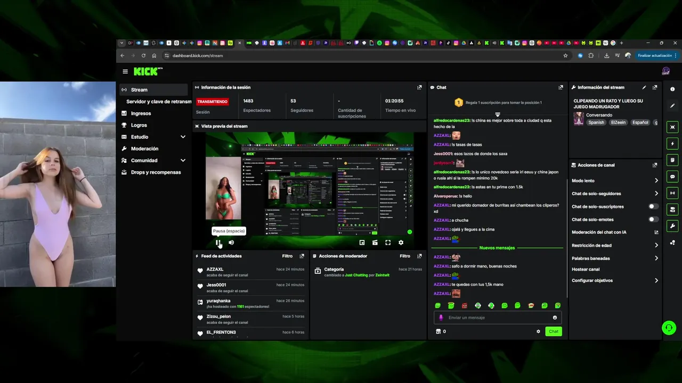Screen dimensions: 682x383
Task: Open the user profile avatar menu
Action: tap(665, 71)
